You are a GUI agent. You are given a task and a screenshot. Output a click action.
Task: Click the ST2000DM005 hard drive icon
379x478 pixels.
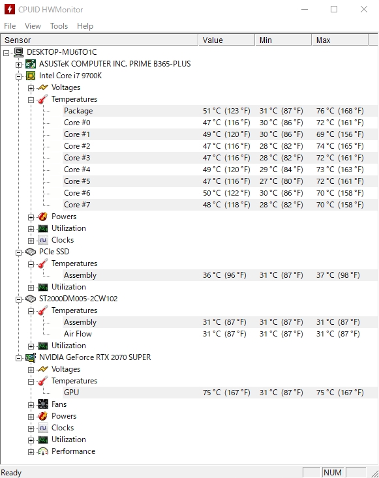tap(31, 299)
